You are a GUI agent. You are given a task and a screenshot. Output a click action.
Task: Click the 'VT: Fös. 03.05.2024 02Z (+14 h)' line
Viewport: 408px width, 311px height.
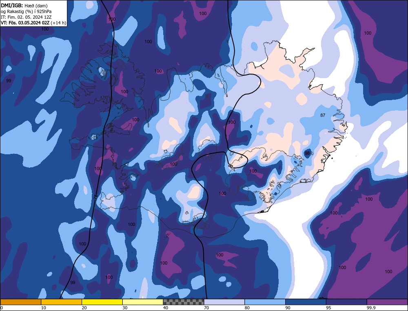pos(33,23)
